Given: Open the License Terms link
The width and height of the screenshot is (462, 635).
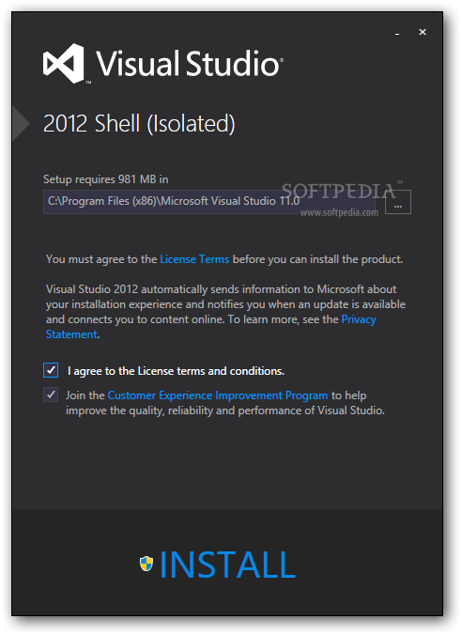Looking at the screenshot, I should coord(194,259).
